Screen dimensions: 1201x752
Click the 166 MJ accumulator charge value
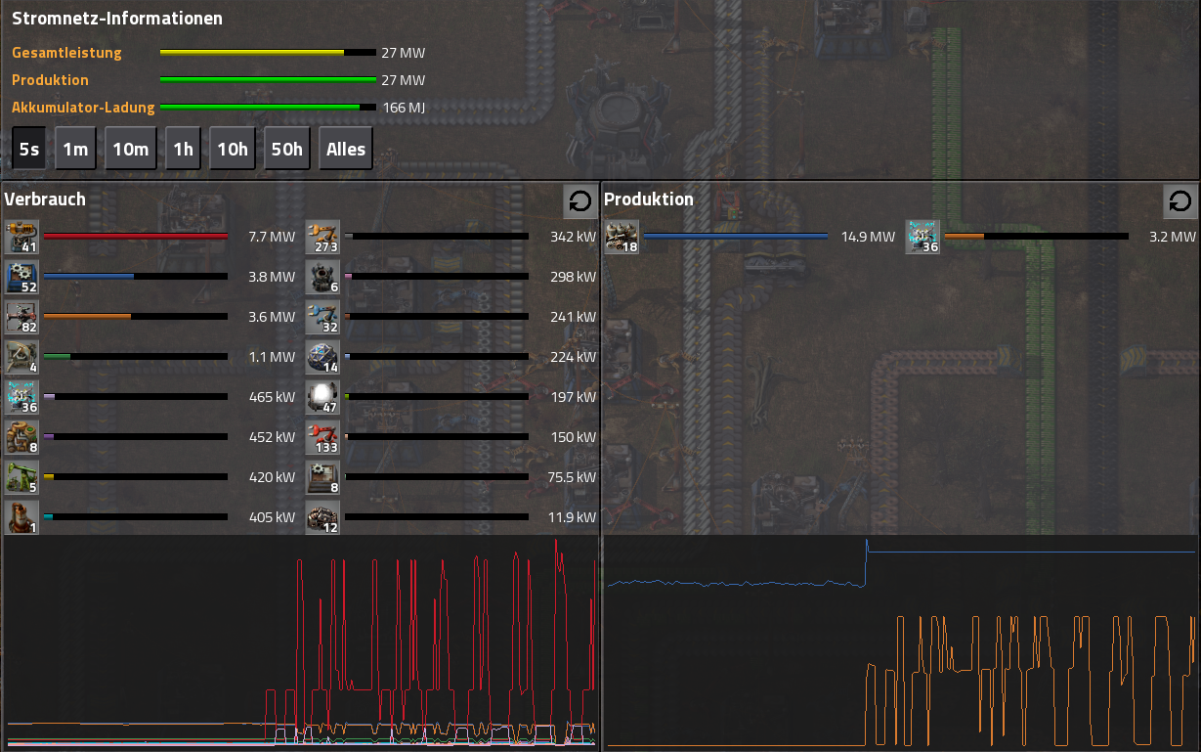(404, 108)
